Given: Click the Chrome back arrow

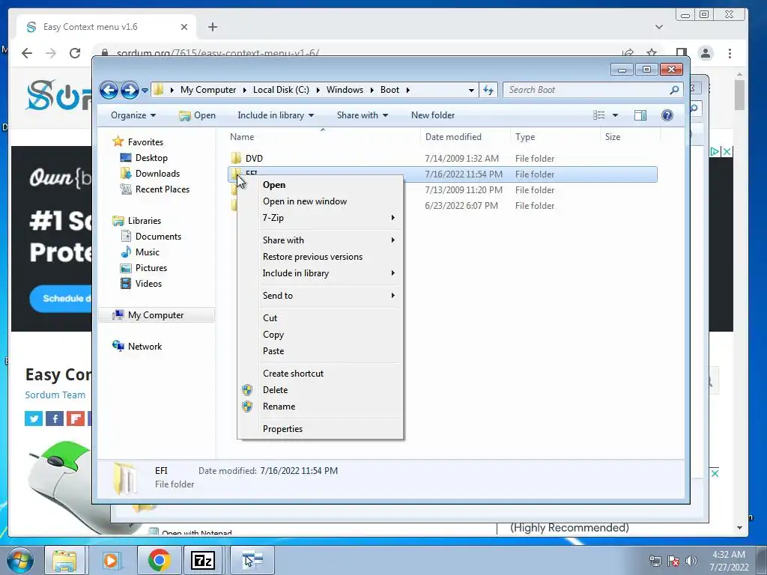Looking at the screenshot, I should click(x=27, y=53).
